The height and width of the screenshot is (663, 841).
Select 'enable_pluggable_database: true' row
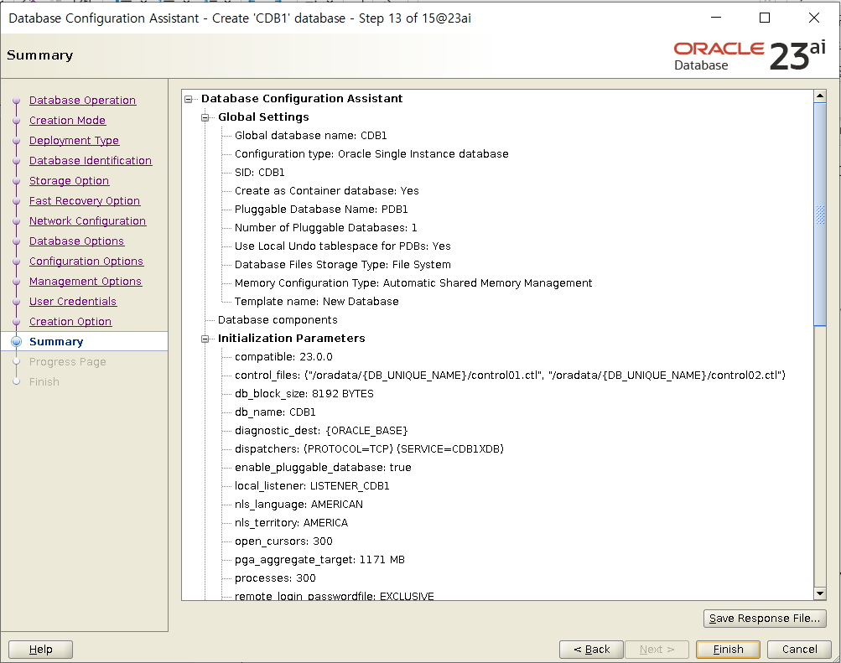pos(323,468)
